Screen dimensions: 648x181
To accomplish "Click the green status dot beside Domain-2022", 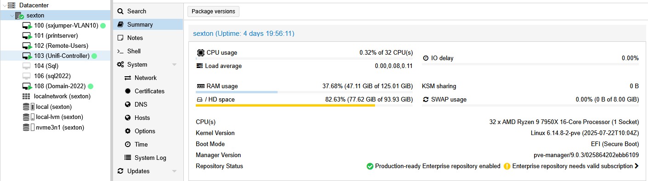I will point(91,86).
